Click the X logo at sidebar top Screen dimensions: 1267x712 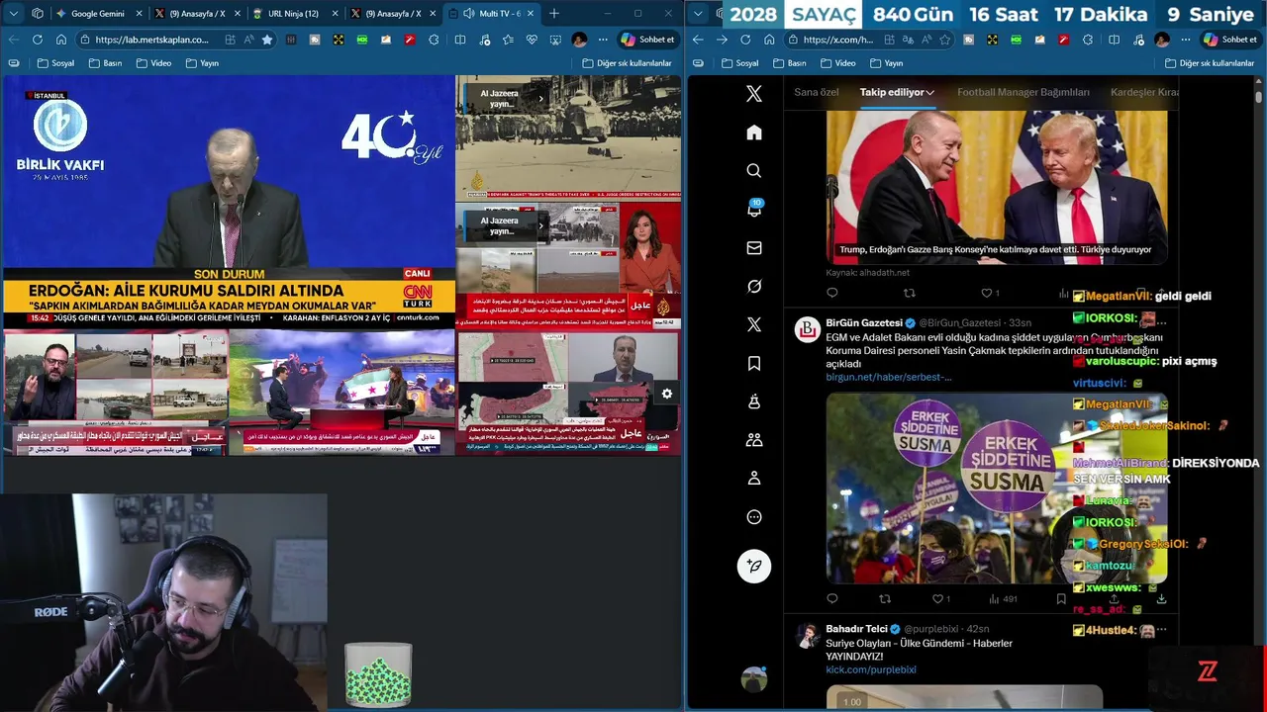tap(754, 94)
